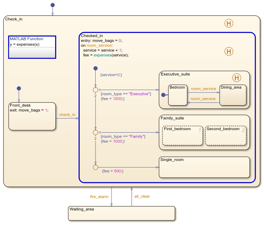Select the Second_bedroom parallel state
This screenshot has width=264, height=225.
tap(226, 137)
